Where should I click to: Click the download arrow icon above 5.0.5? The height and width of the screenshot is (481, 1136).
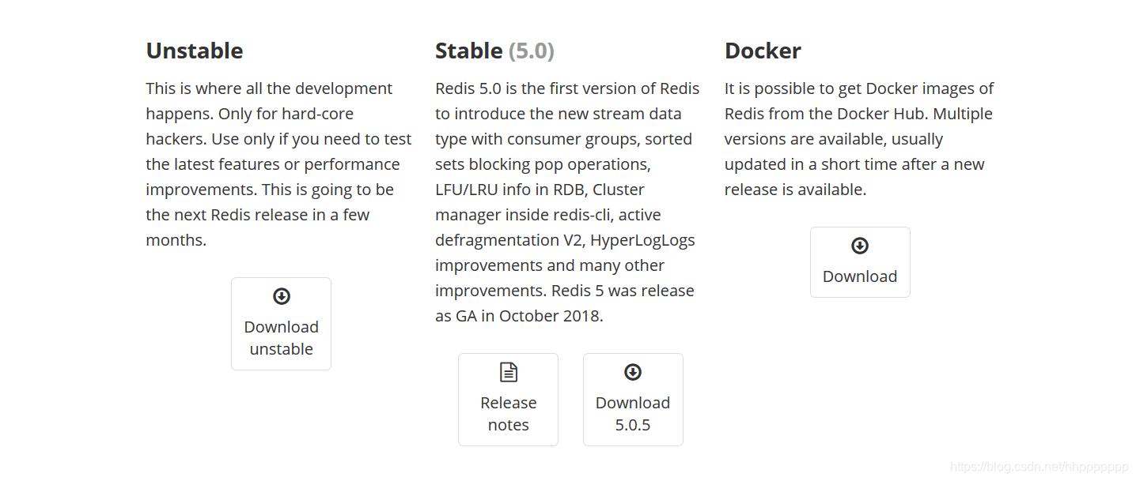click(x=633, y=372)
